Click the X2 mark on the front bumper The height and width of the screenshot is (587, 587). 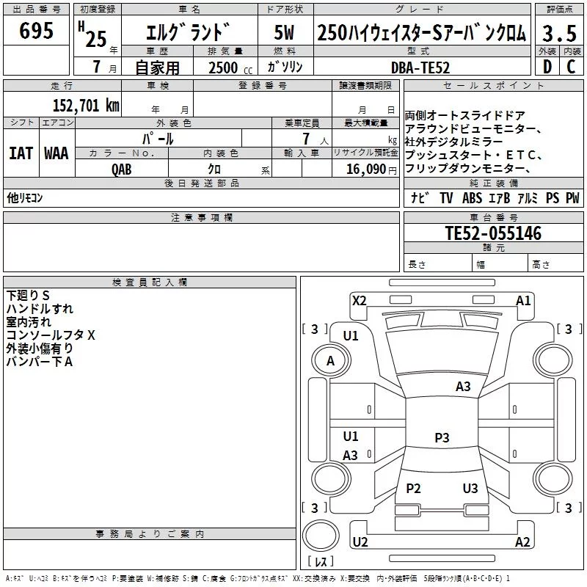click(360, 301)
